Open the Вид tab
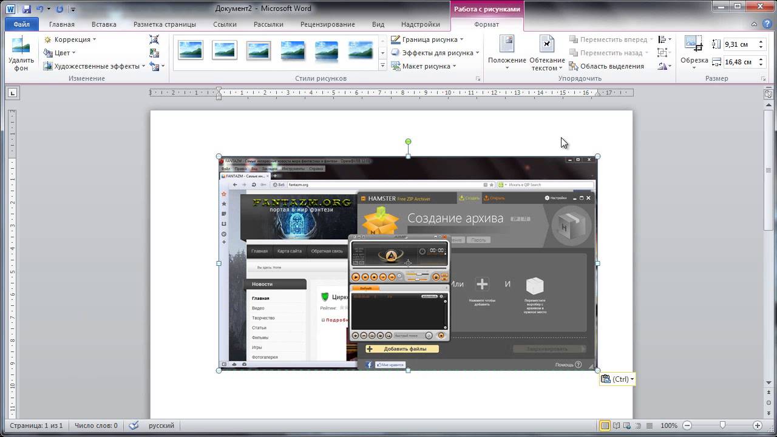The image size is (777, 437). [378, 24]
